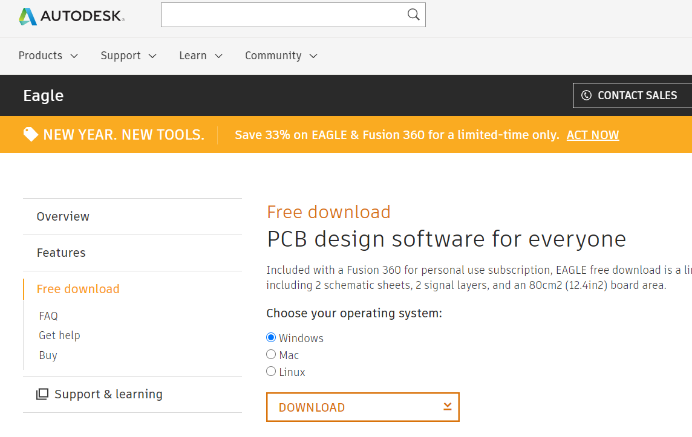The image size is (692, 437).
Task: Click the phone icon in Contact Sales
Action: tap(586, 95)
